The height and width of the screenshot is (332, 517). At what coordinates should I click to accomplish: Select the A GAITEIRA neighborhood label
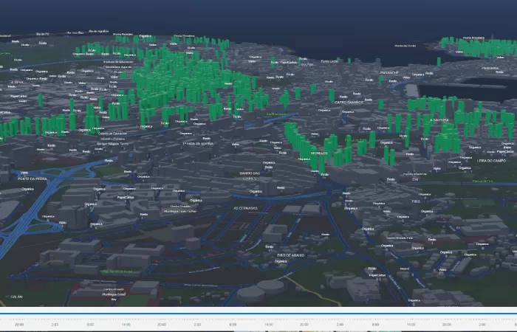[x=439, y=120]
